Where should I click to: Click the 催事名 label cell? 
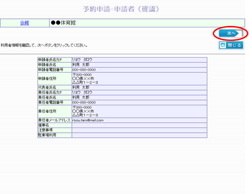(x=55, y=125)
